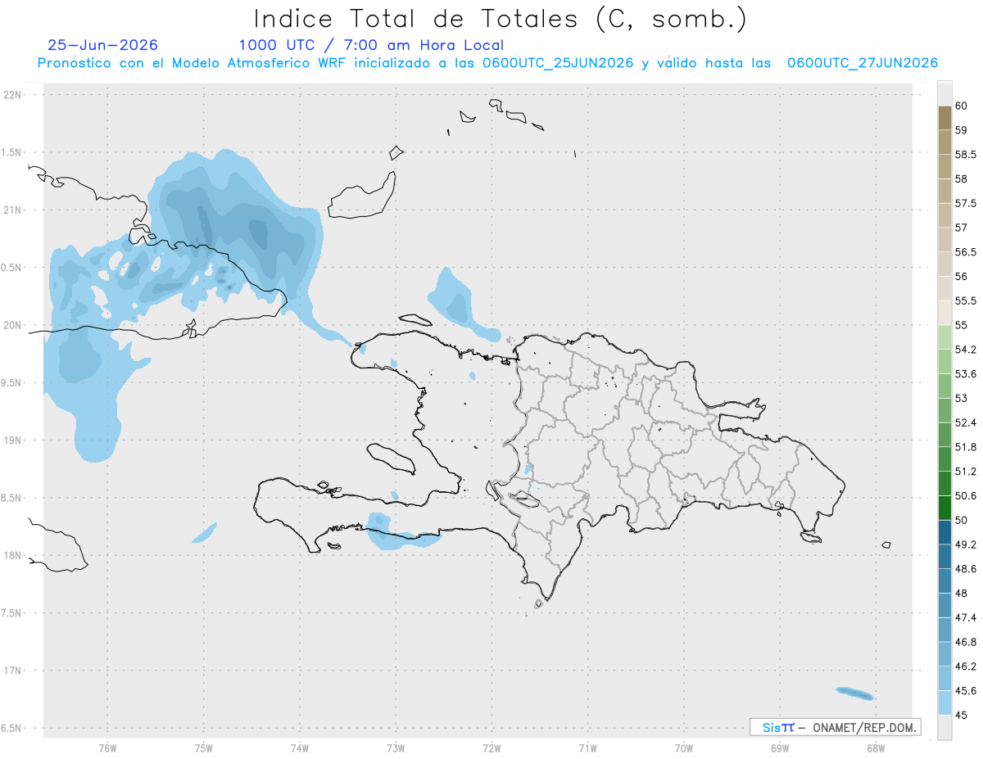Click the legend value "58.5"

(966, 154)
